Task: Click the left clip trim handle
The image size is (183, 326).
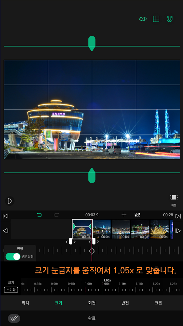Action: click(70, 241)
